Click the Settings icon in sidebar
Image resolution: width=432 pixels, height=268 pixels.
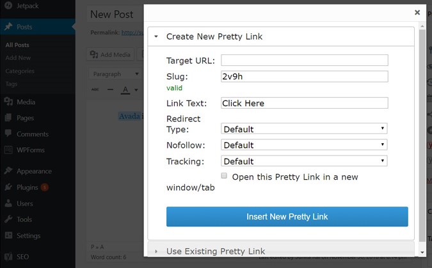[8, 235]
